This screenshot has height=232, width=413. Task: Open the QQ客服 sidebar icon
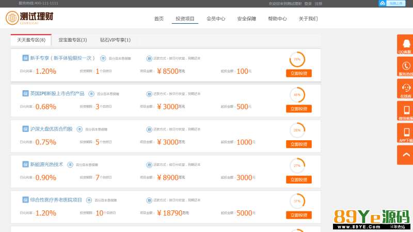(x=406, y=44)
